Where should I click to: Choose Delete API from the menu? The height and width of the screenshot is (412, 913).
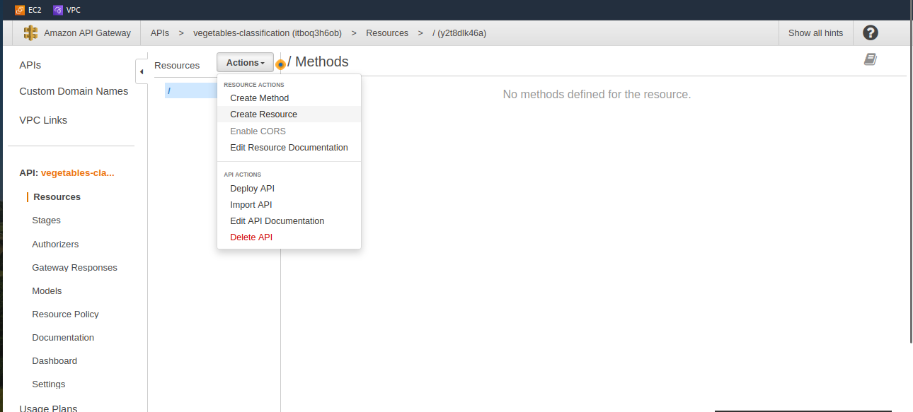coord(250,237)
